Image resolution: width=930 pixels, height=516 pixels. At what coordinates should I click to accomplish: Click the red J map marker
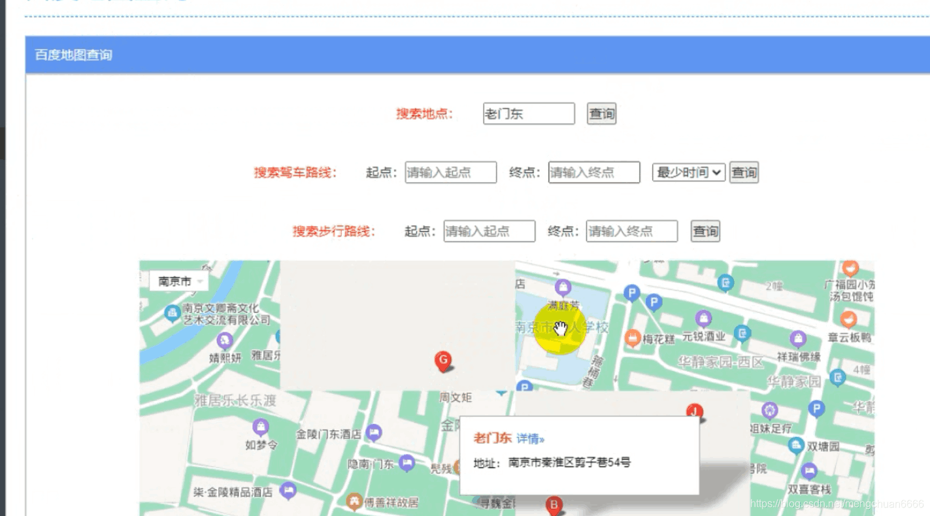694,411
